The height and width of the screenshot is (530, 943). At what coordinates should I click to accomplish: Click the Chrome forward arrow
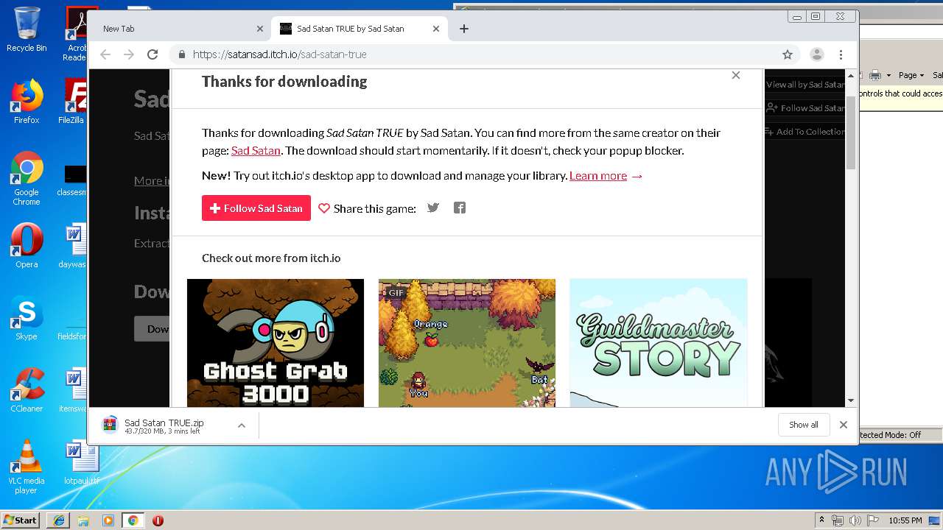tap(129, 54)
